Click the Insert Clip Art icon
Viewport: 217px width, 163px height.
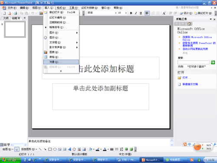(79, 149)
